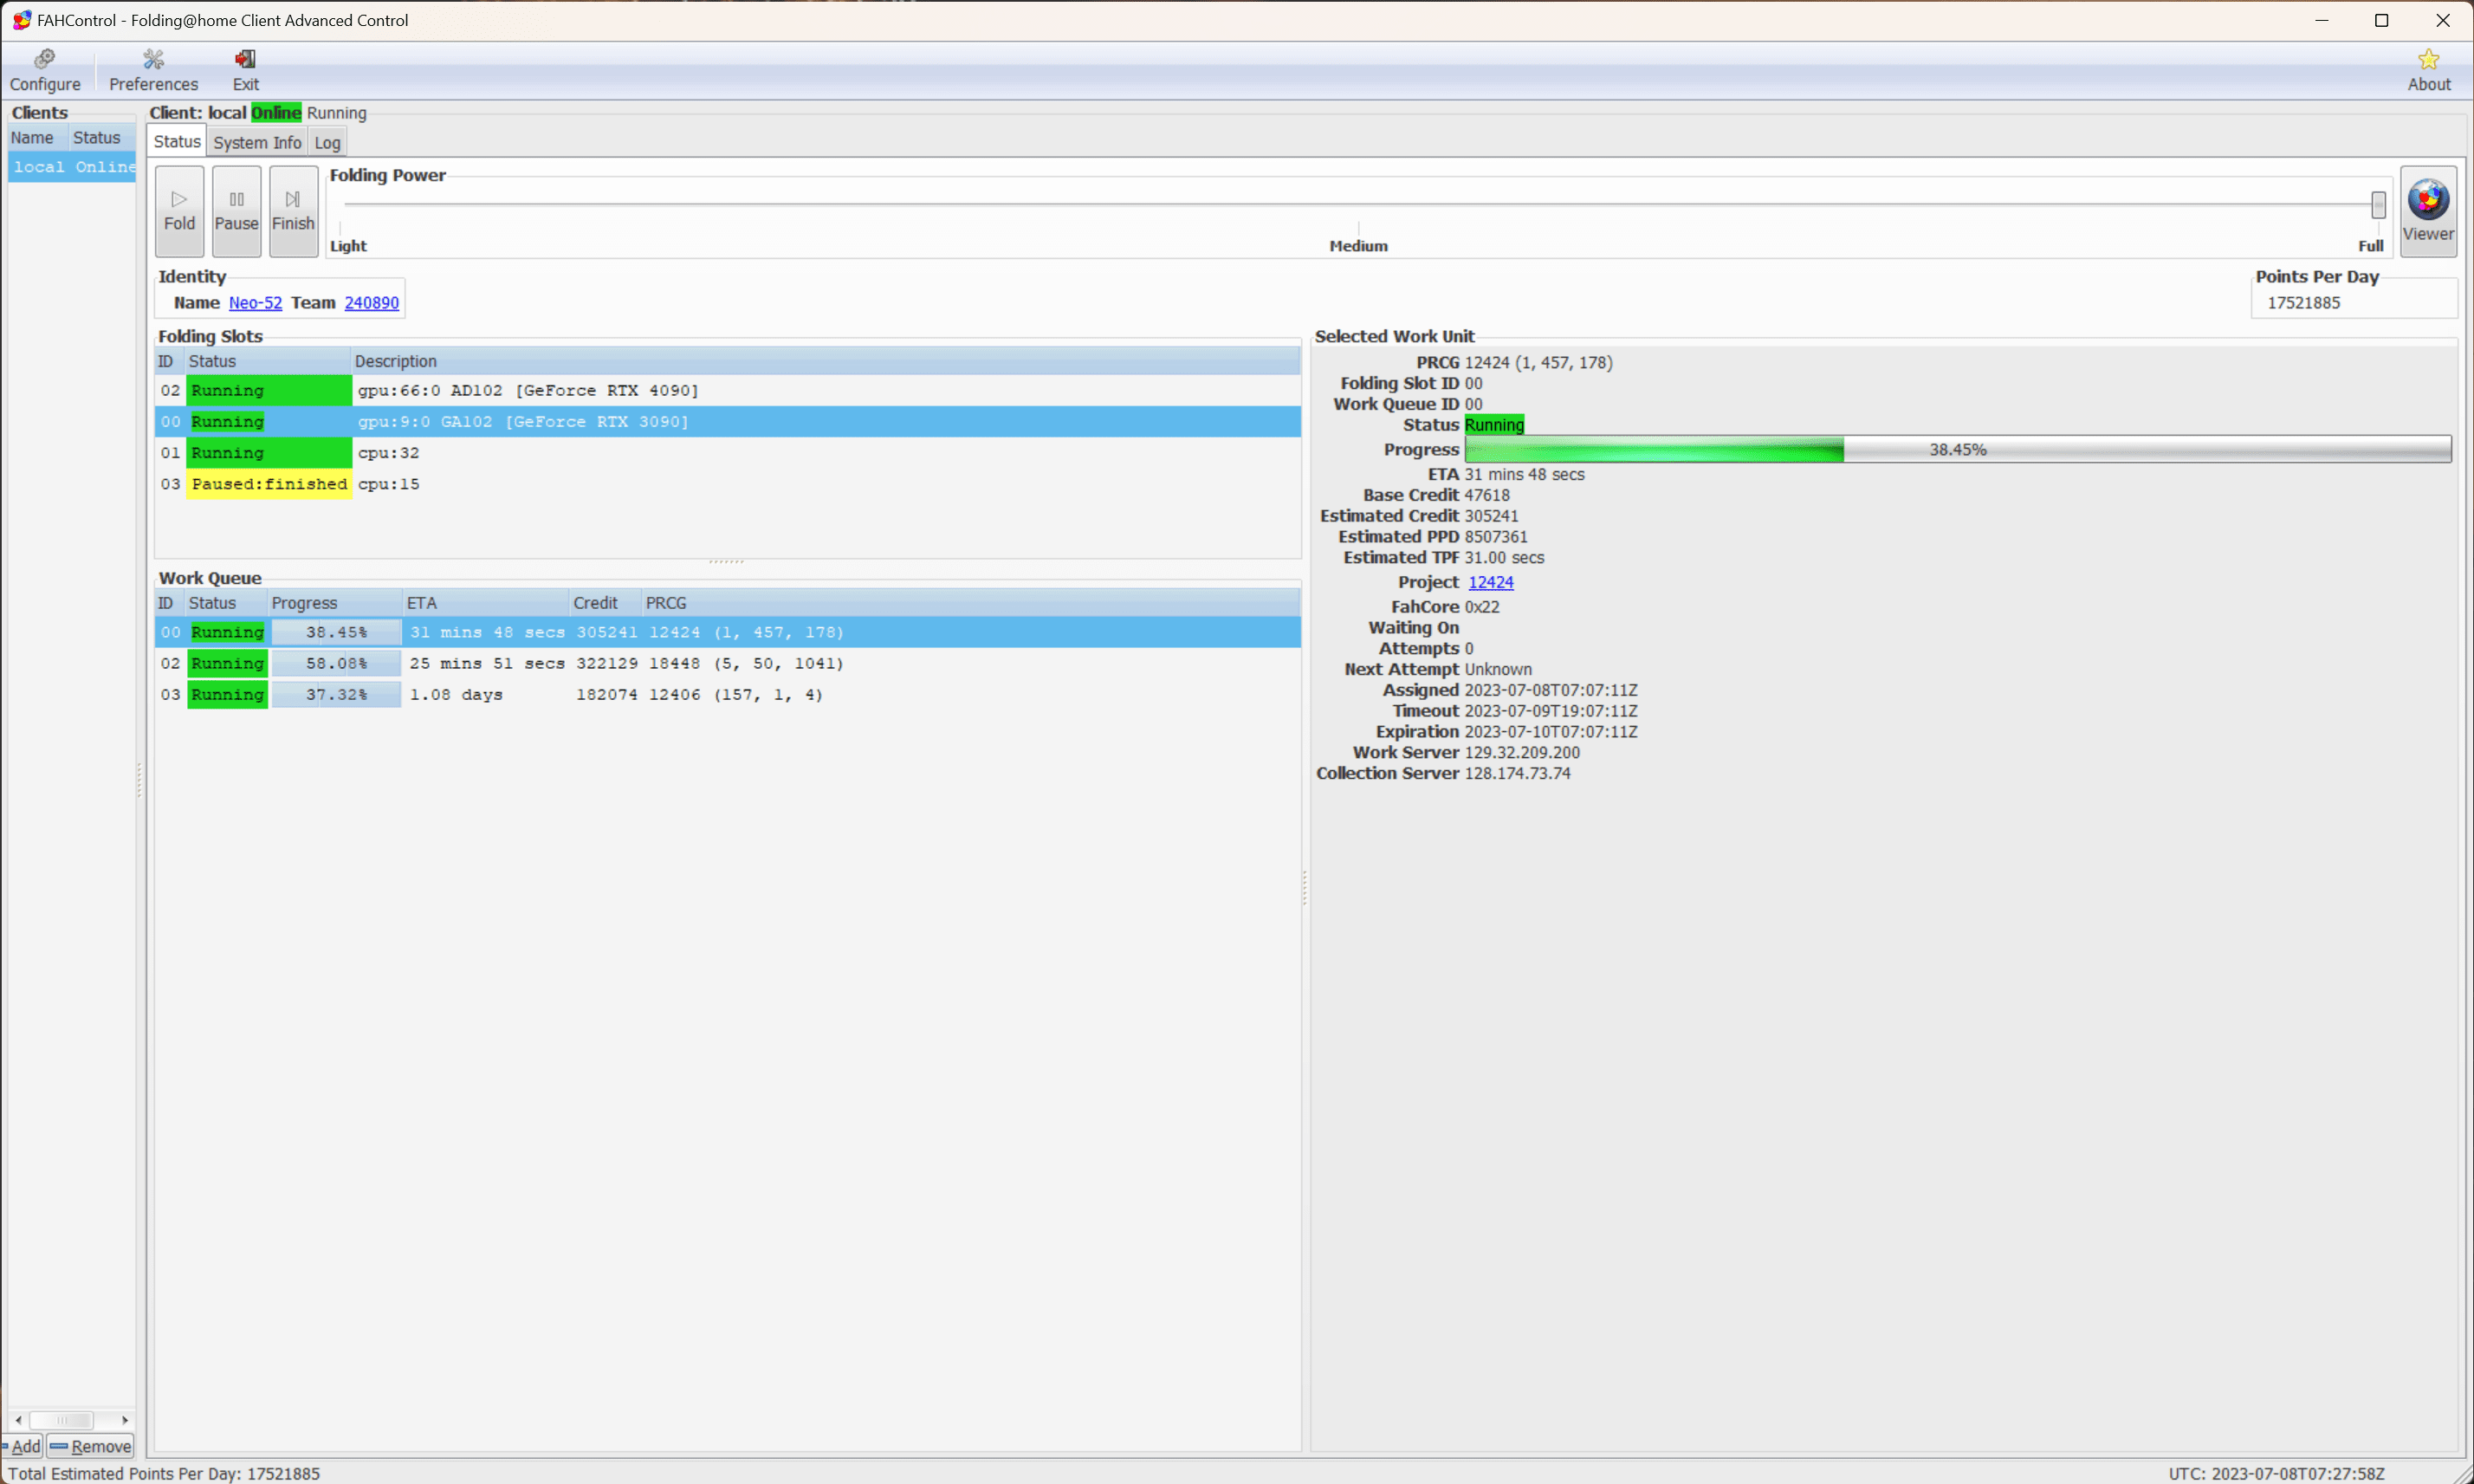2474x1484 pixels.
Task: Select work queue row 03 at 37.32%
Action: (728, 694)
